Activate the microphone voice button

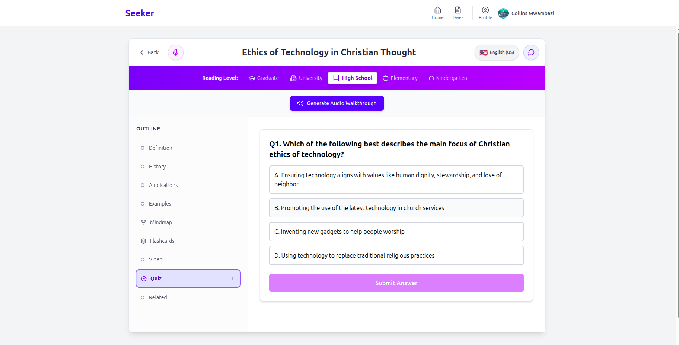(176, 52)
